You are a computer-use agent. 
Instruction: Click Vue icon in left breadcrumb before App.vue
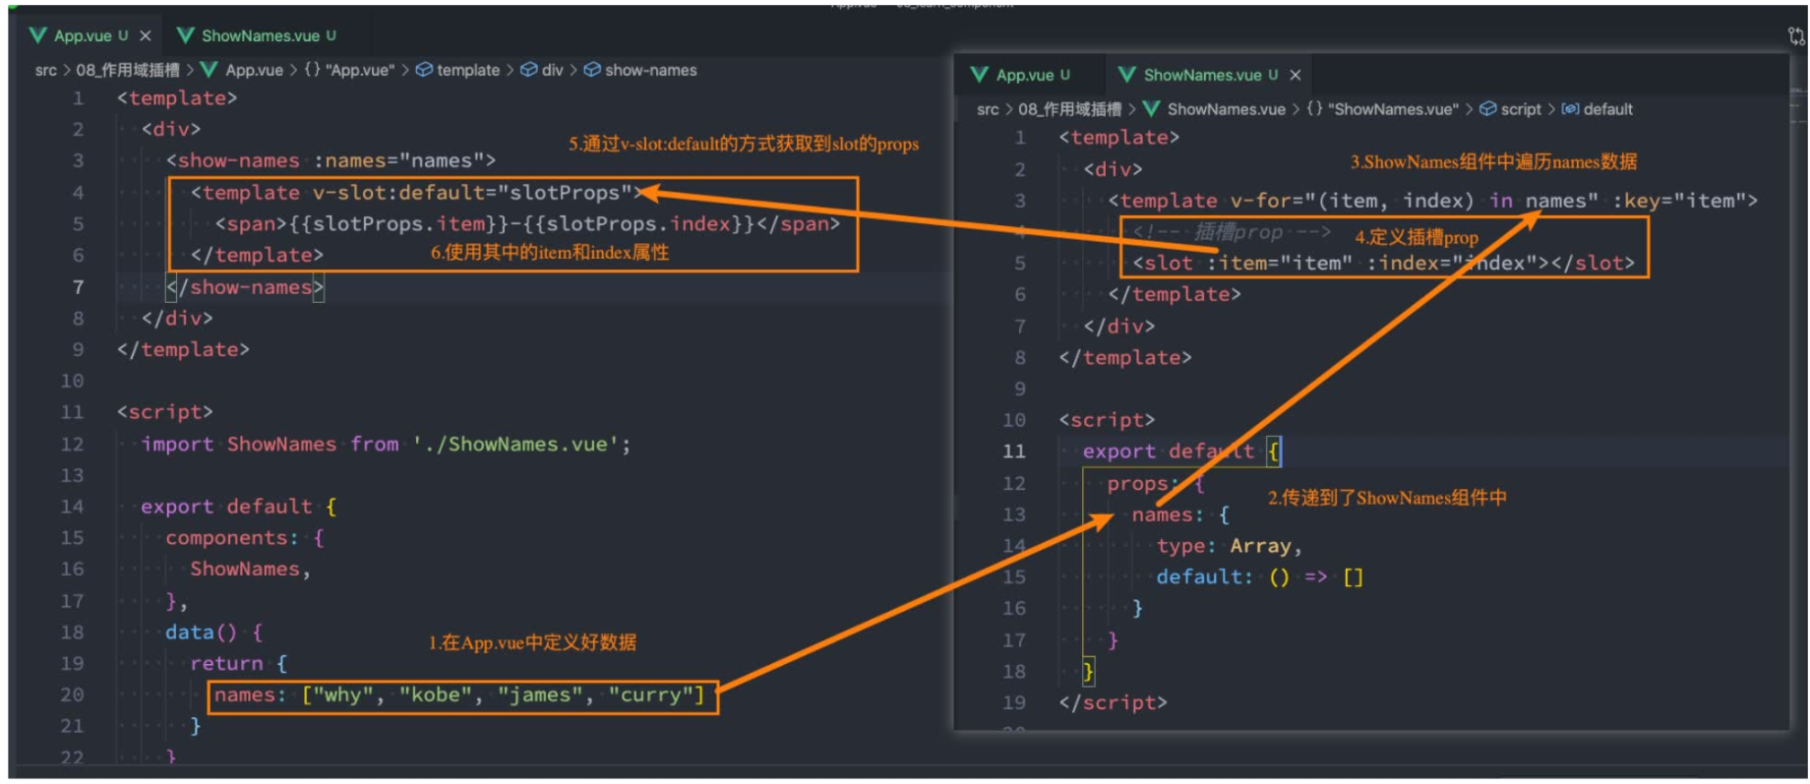[x=209, y=70]
